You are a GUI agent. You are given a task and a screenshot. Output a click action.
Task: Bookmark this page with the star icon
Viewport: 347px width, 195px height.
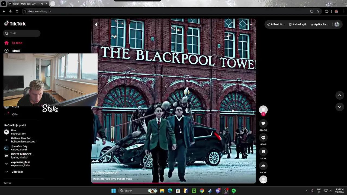click(x=318, y=11)
